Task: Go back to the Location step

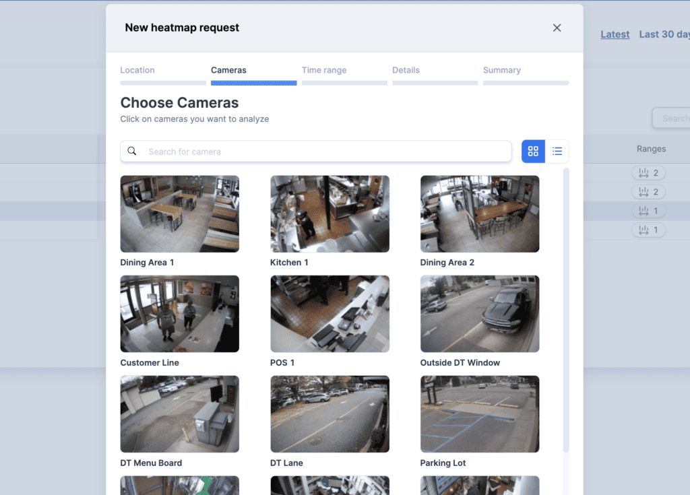Action: coord(137,70)
